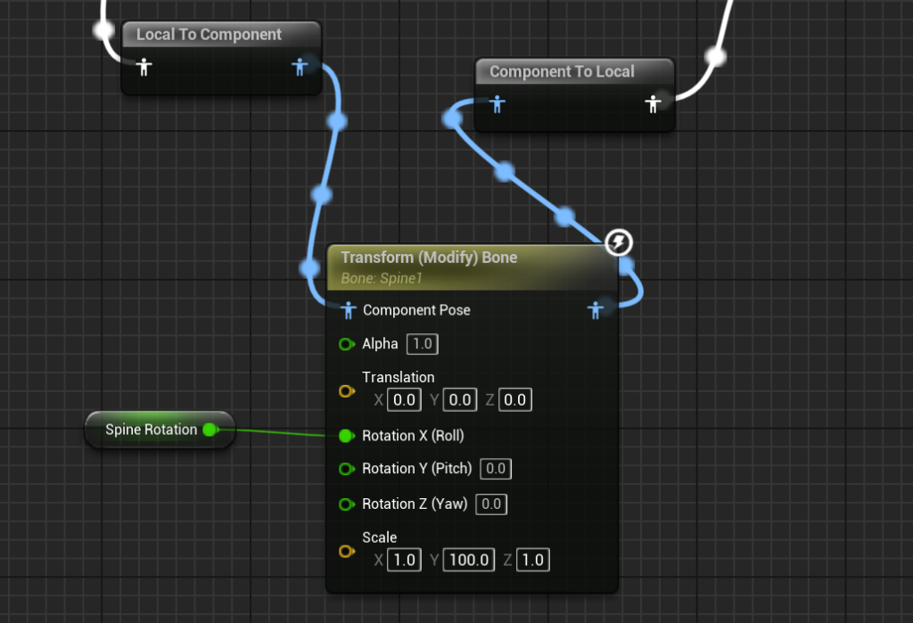913x623 pixels.
Task: Click the Spine Rotation output pin
Action: click(210, 430)
